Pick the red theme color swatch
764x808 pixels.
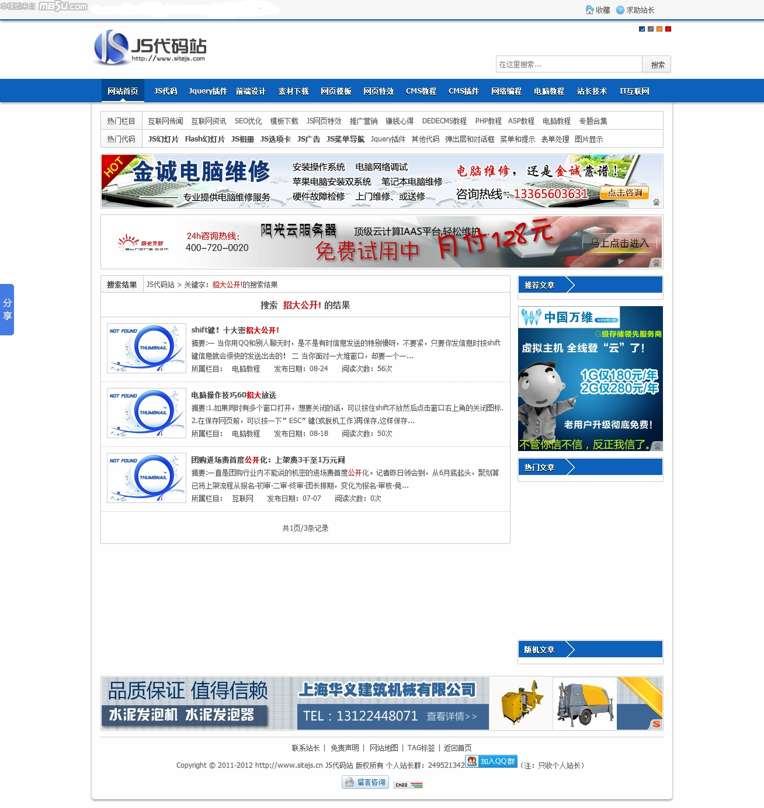pos(668,29)
